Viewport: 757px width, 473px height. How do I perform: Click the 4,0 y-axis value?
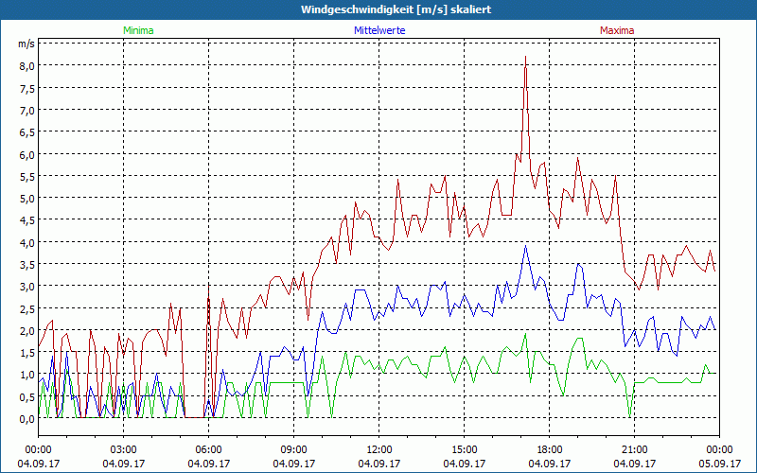click(27, 243)
